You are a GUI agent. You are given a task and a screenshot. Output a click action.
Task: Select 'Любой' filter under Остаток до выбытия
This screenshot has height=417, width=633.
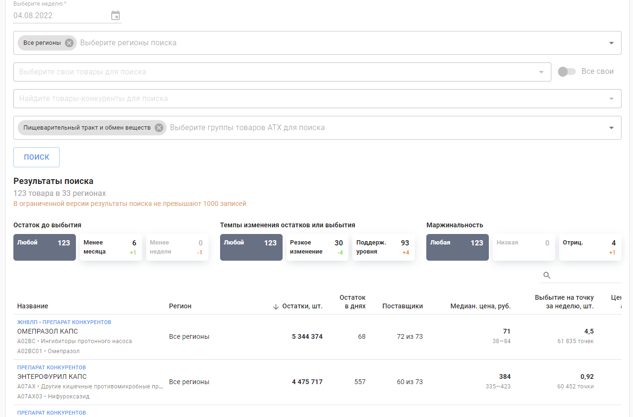click(44, 247)
